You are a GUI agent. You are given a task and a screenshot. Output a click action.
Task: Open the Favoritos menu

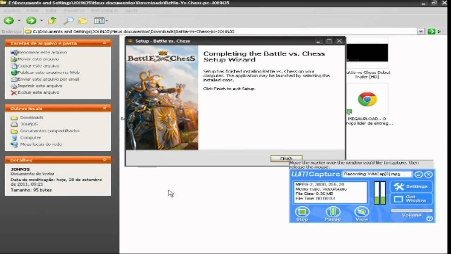(74, 11)
